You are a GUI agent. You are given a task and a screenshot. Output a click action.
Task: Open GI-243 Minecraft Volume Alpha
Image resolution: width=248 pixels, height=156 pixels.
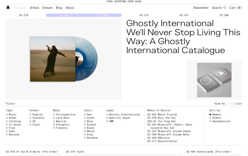pyautogui.click(x=169, y=131)
